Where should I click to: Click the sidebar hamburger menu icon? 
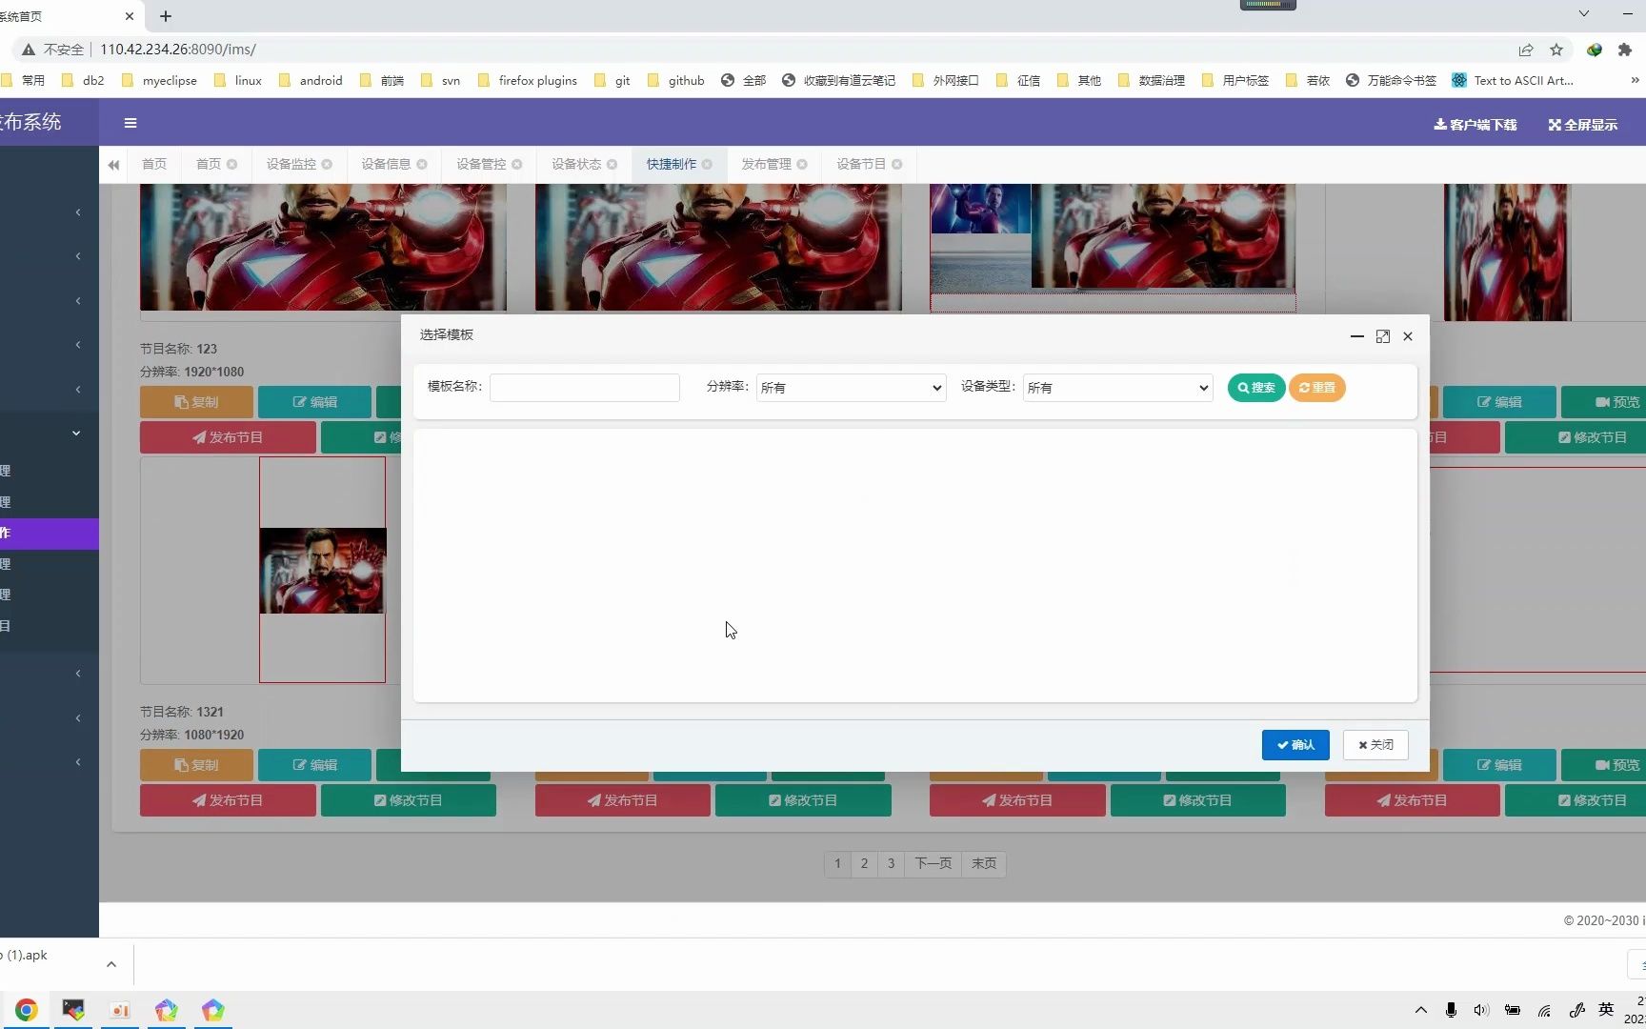point(130,123)
